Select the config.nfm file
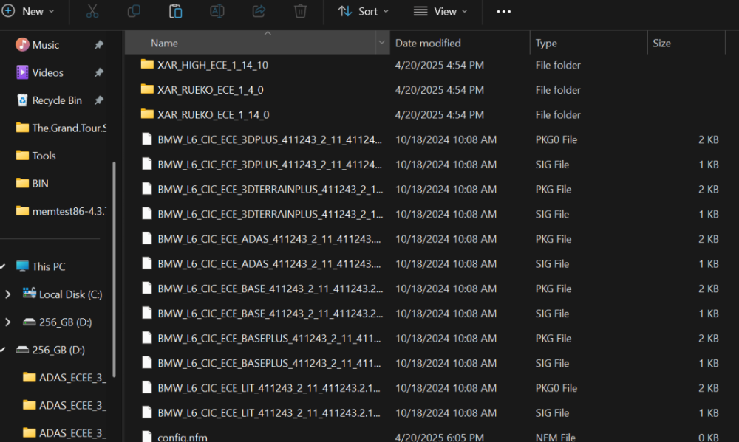This screenshot has width=739, height=442. coord(182,437)
